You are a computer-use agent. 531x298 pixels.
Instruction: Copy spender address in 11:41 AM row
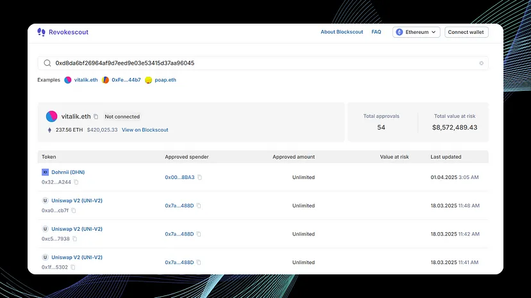coord(199,263)
